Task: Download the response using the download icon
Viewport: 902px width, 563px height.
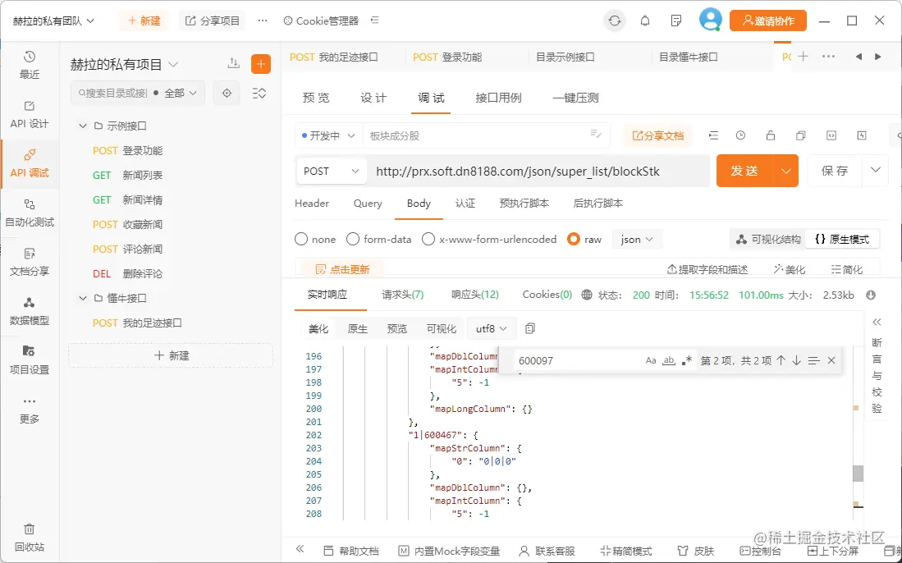Action: pos(871,295)
